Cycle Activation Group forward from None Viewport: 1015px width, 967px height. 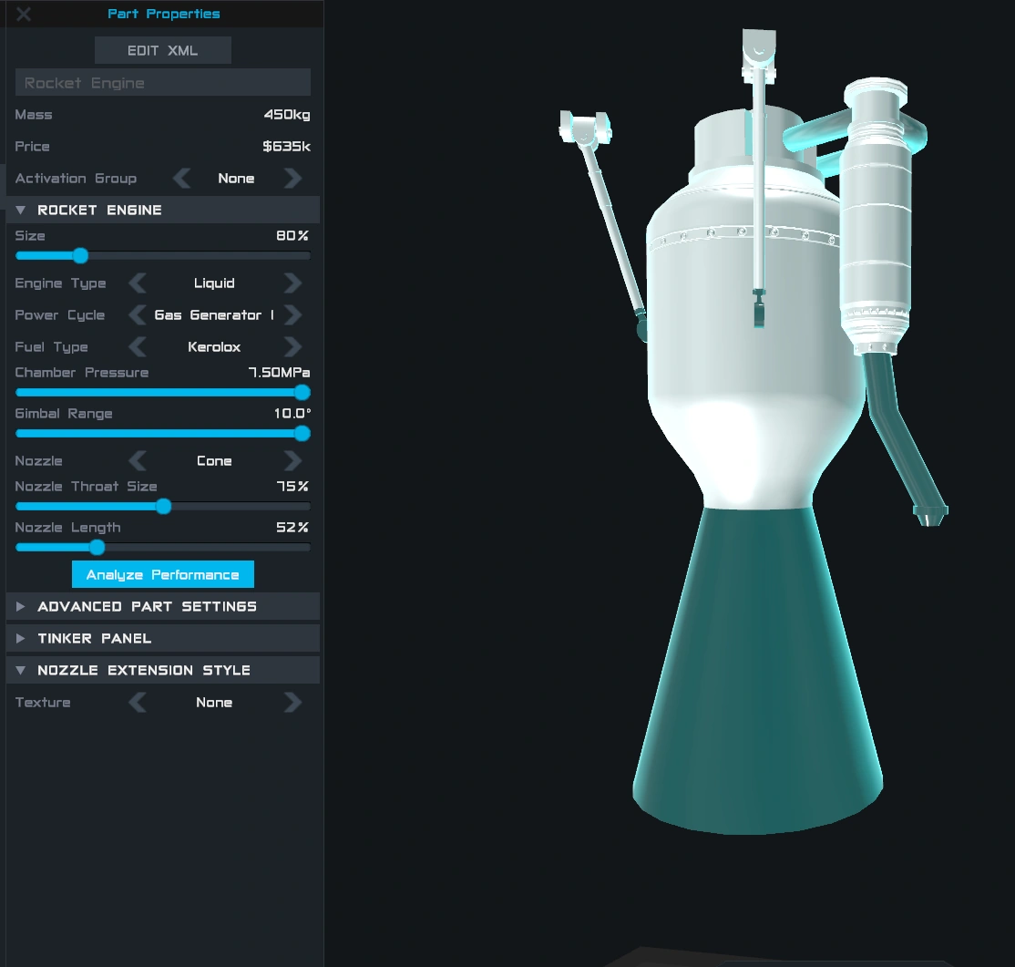click(x=292, y=179)
